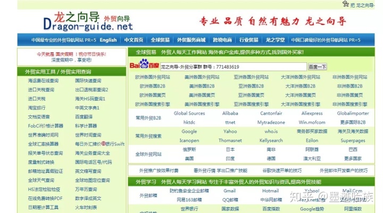Open the Gmail mailbox link
Image resolution: width=383 pixels, height=213 pixels.
click(229, 191)
